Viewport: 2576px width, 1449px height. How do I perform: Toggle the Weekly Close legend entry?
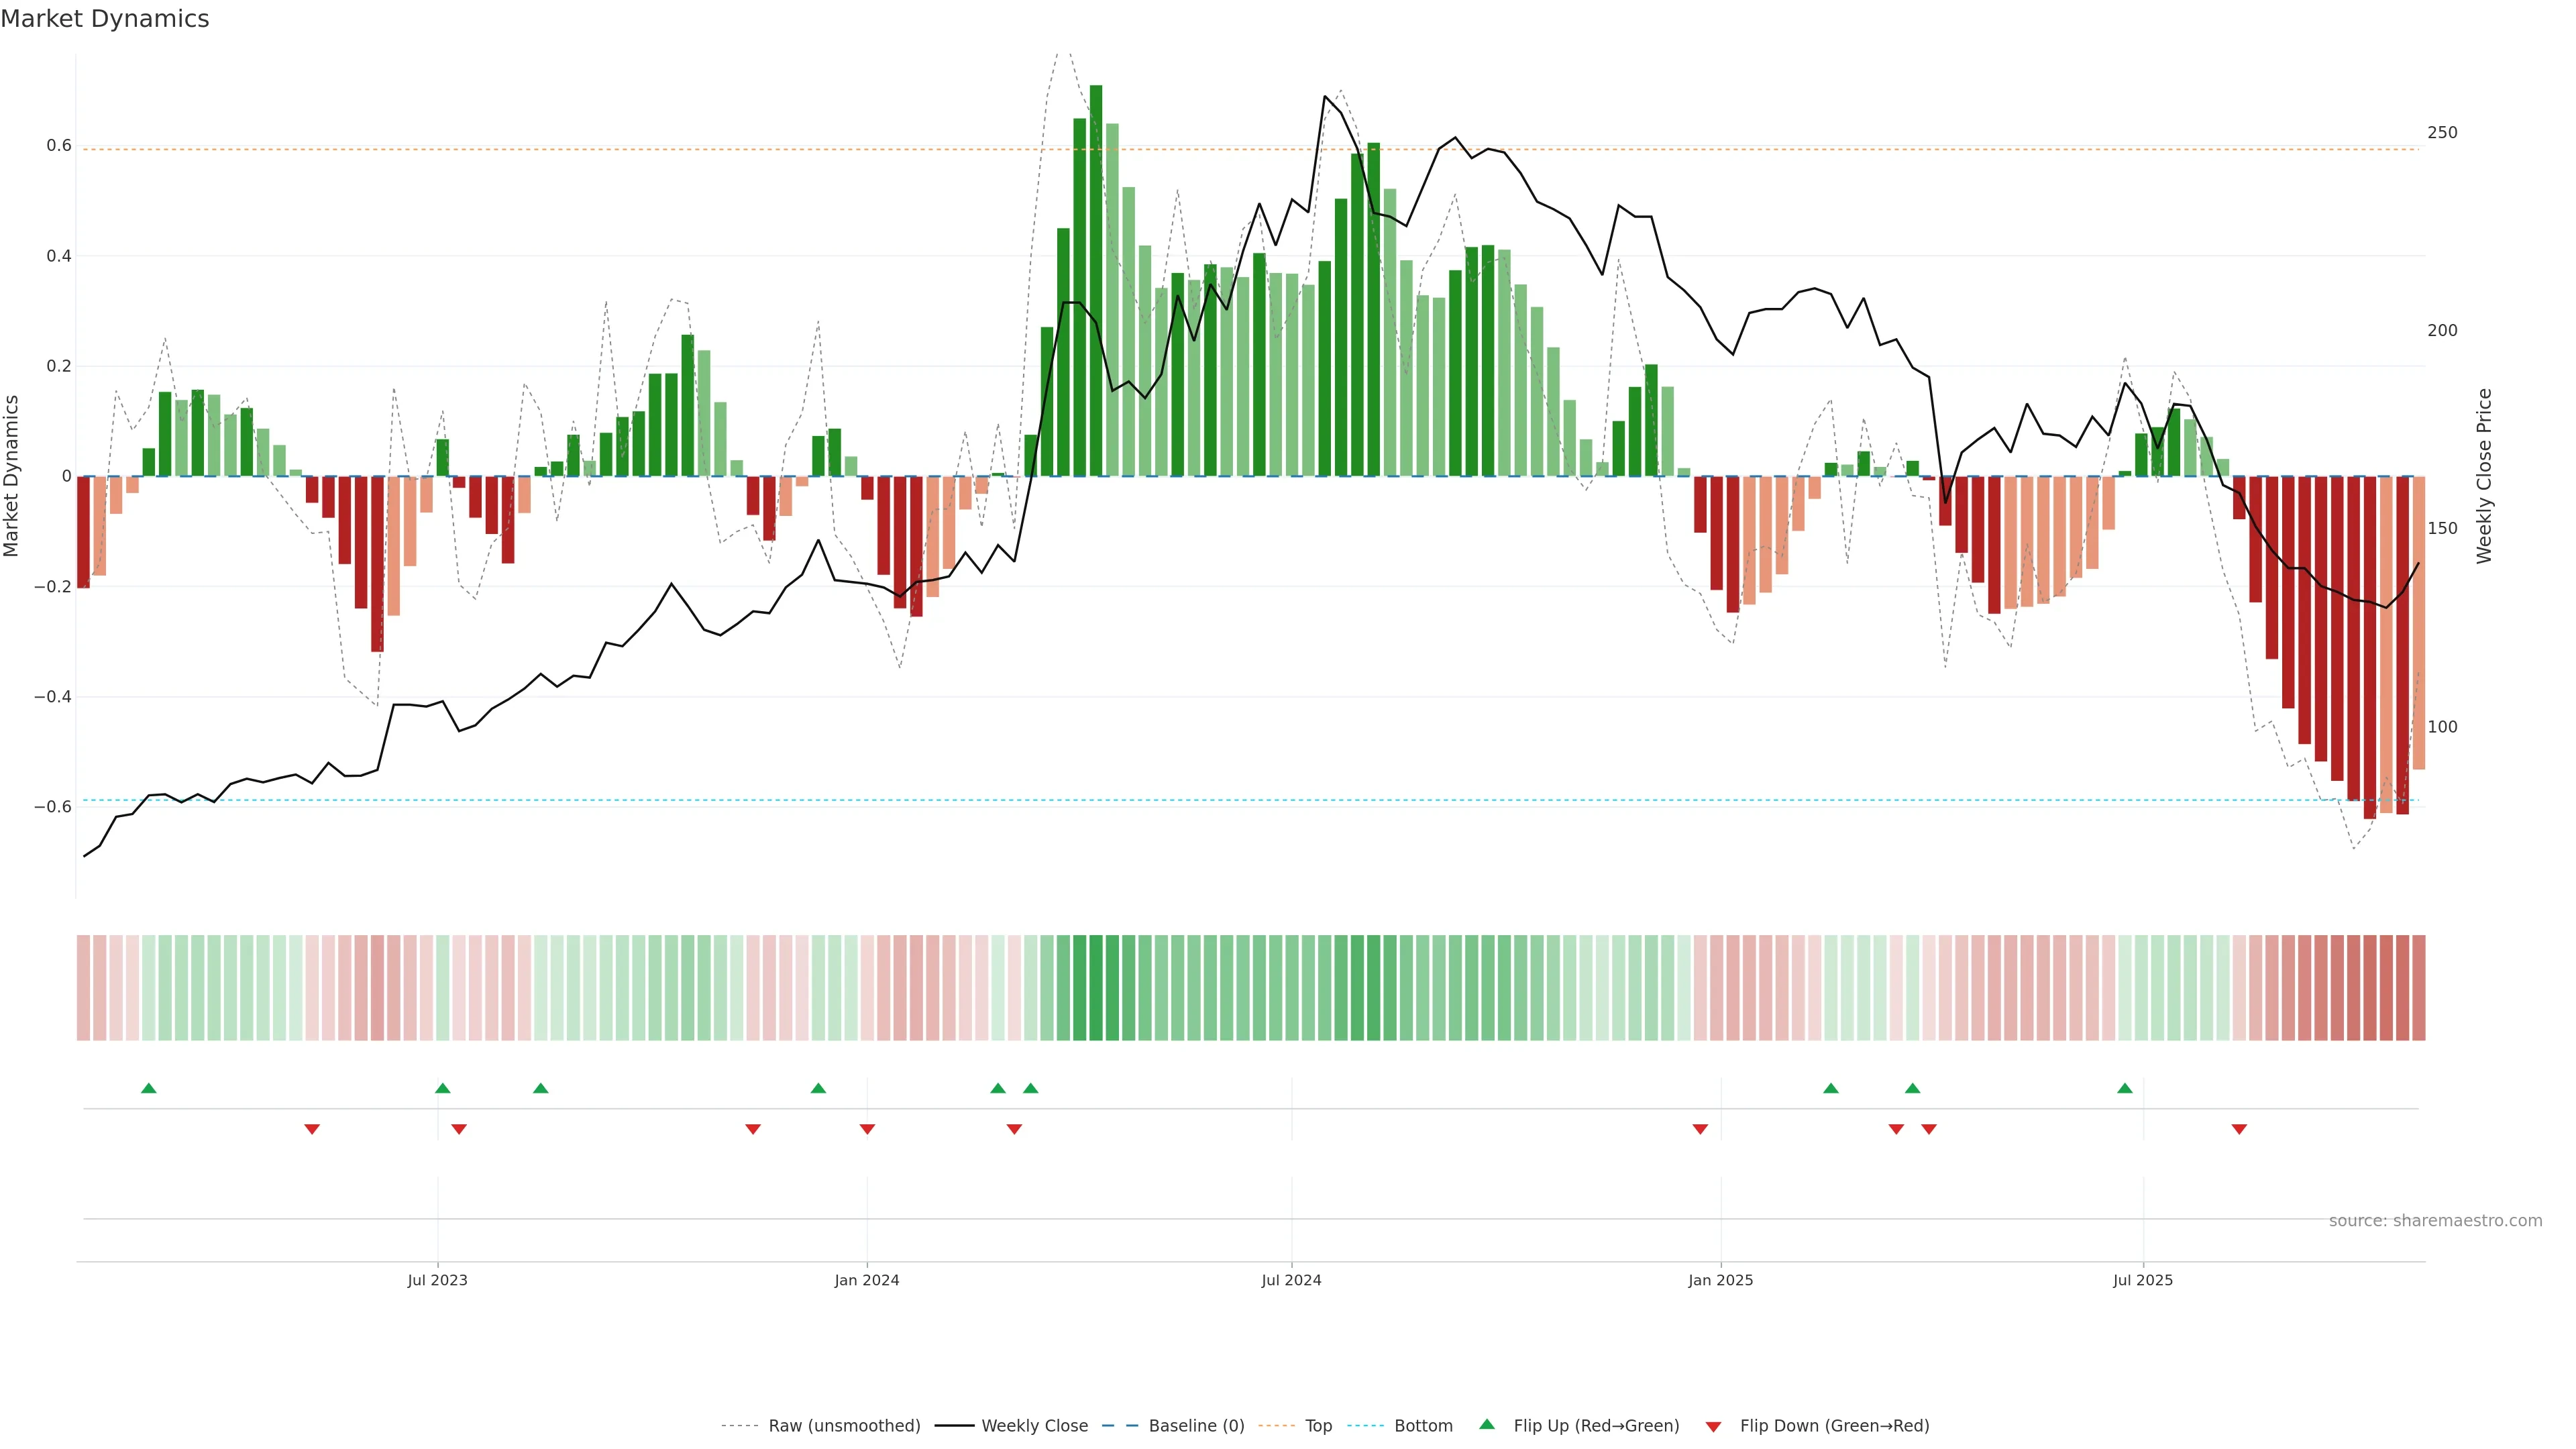point(1034,1426)
